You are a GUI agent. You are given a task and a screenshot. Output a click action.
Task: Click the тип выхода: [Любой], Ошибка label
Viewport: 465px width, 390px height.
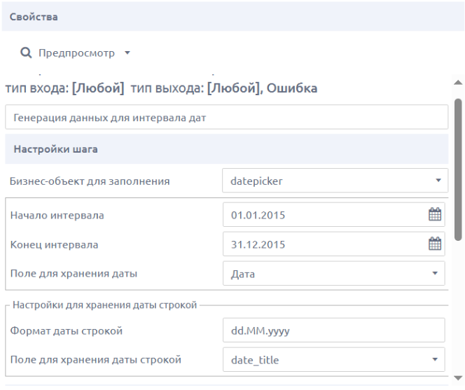click(x=224, y=88)
